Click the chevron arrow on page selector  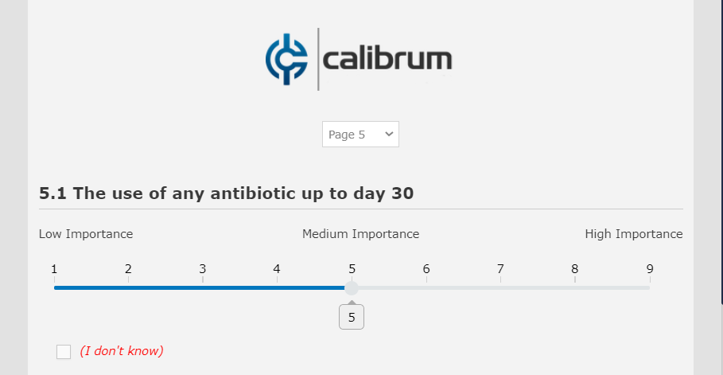[389, 135]
